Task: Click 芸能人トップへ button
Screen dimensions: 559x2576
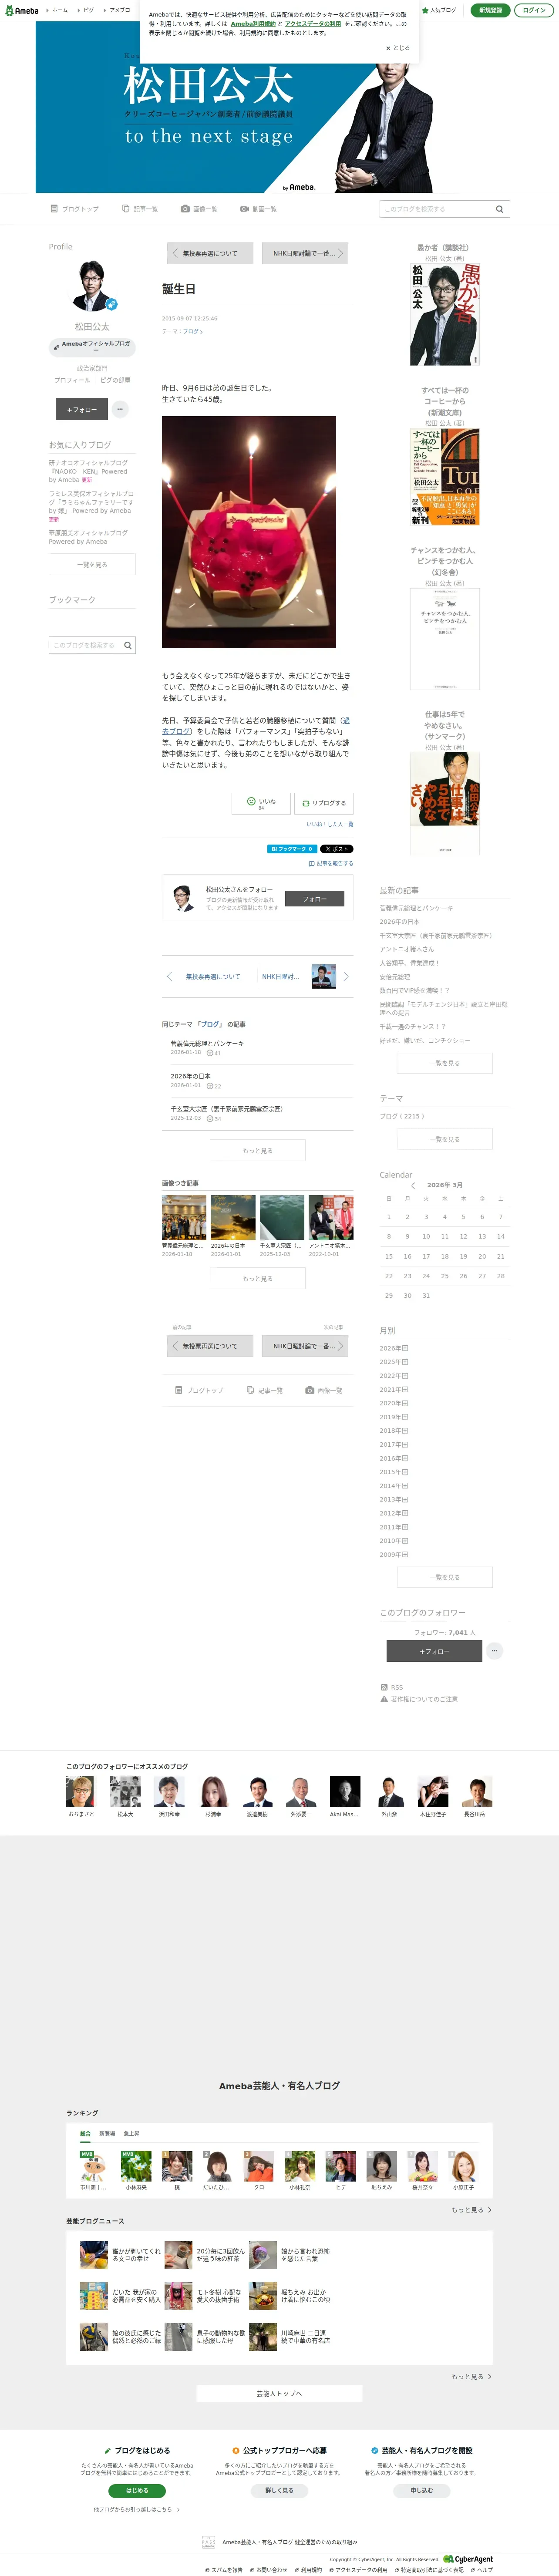Action: coord(279,2394)
